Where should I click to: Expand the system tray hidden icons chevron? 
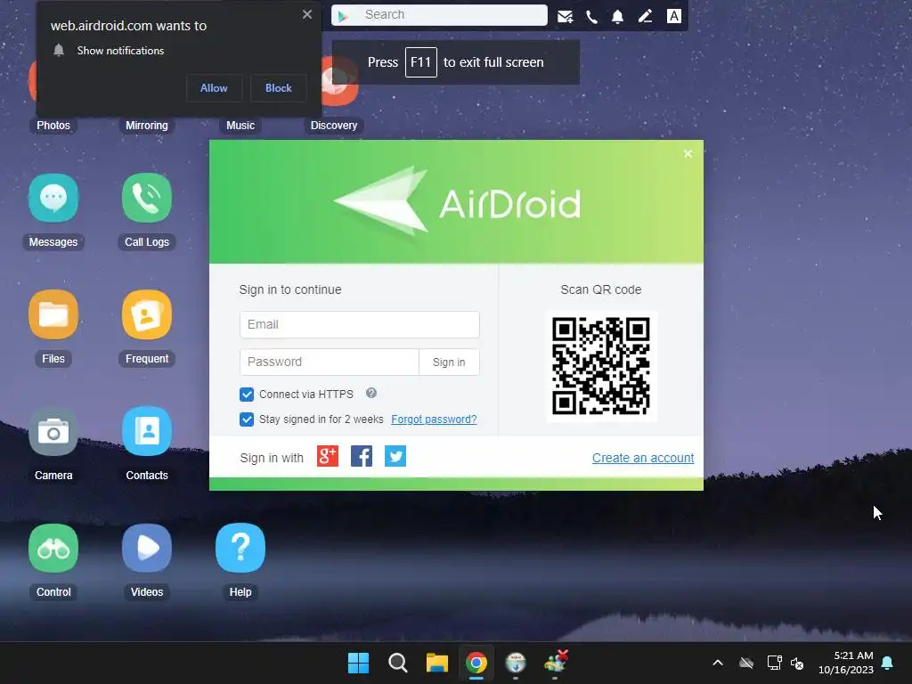[718, 663]
